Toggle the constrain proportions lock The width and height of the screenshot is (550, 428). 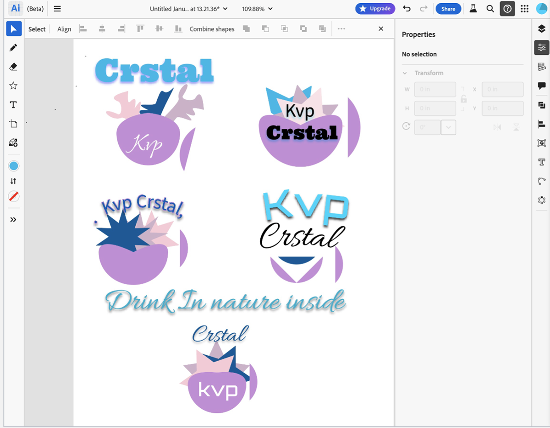[464, 99]
